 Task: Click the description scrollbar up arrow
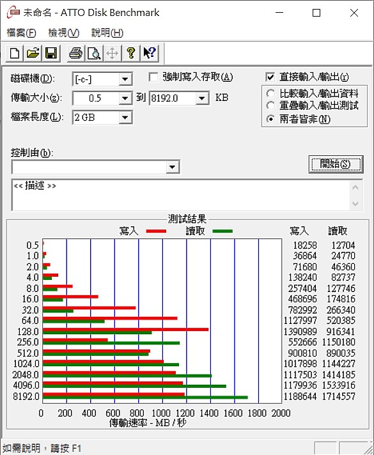[x=355, y=187]
